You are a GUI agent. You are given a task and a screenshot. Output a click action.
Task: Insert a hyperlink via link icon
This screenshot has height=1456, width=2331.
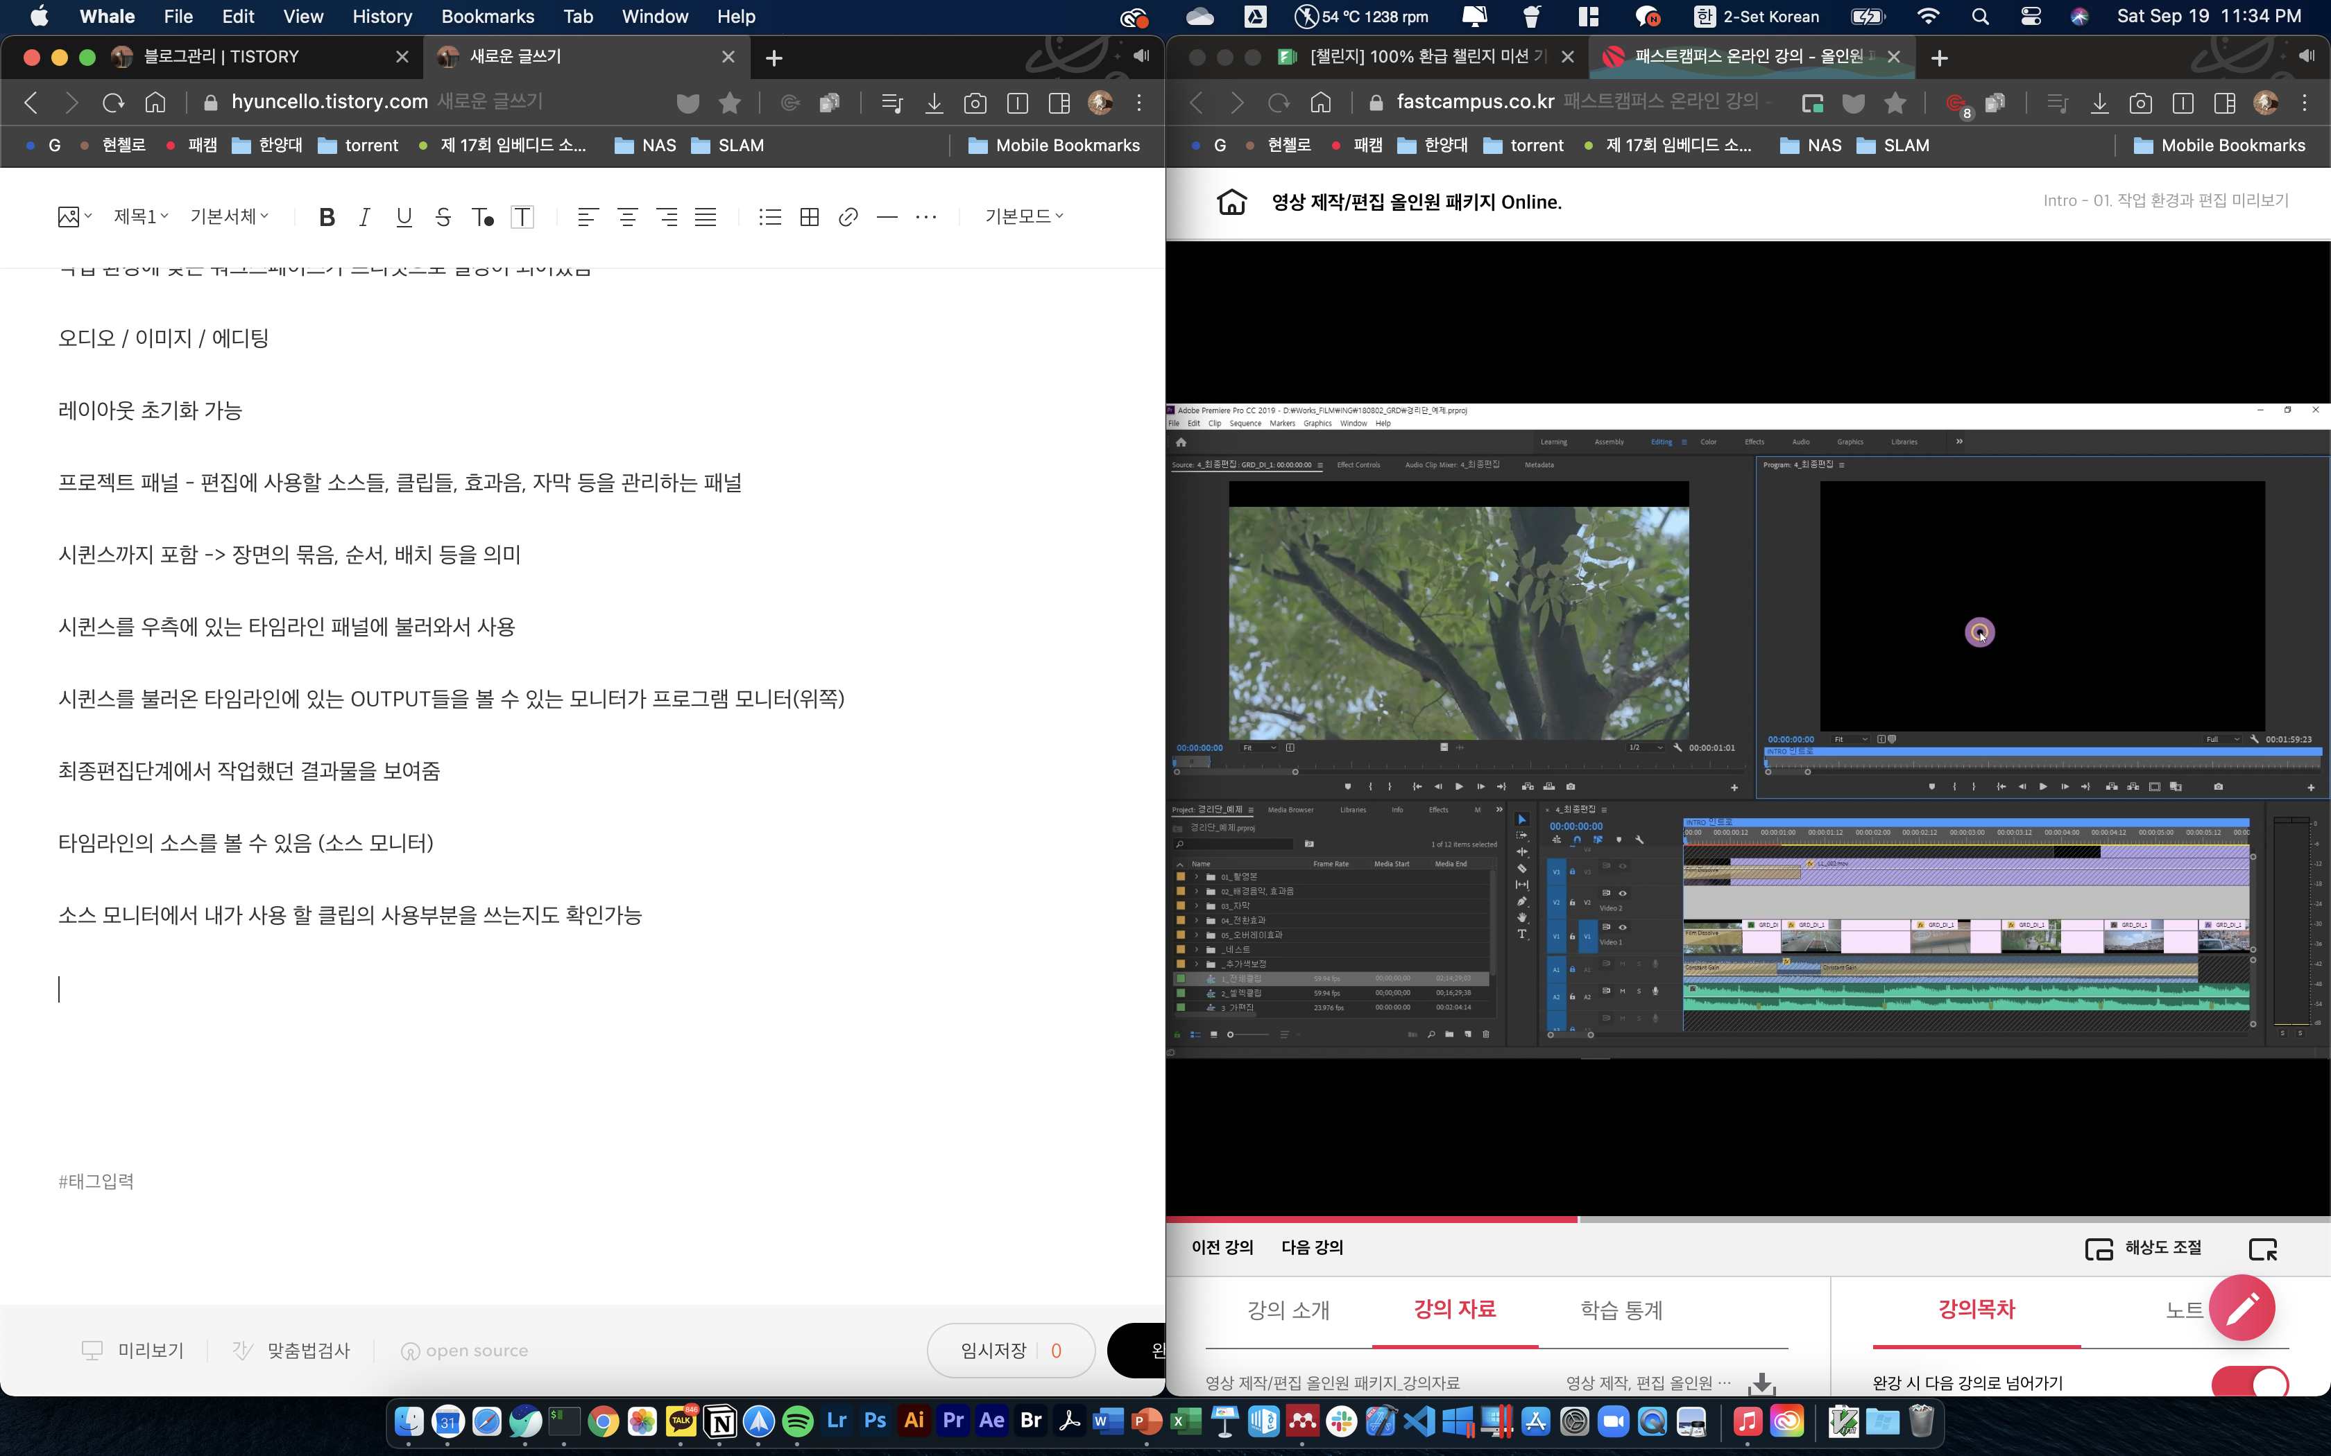[x=848, y=216]
